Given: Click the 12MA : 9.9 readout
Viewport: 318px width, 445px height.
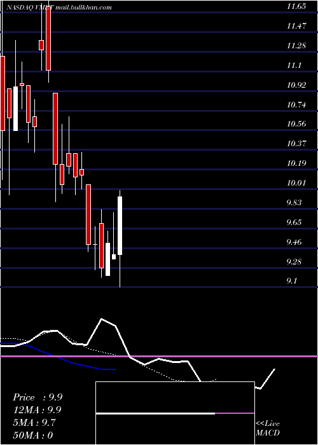Looking at the screenshot, I should coord(37,410).
